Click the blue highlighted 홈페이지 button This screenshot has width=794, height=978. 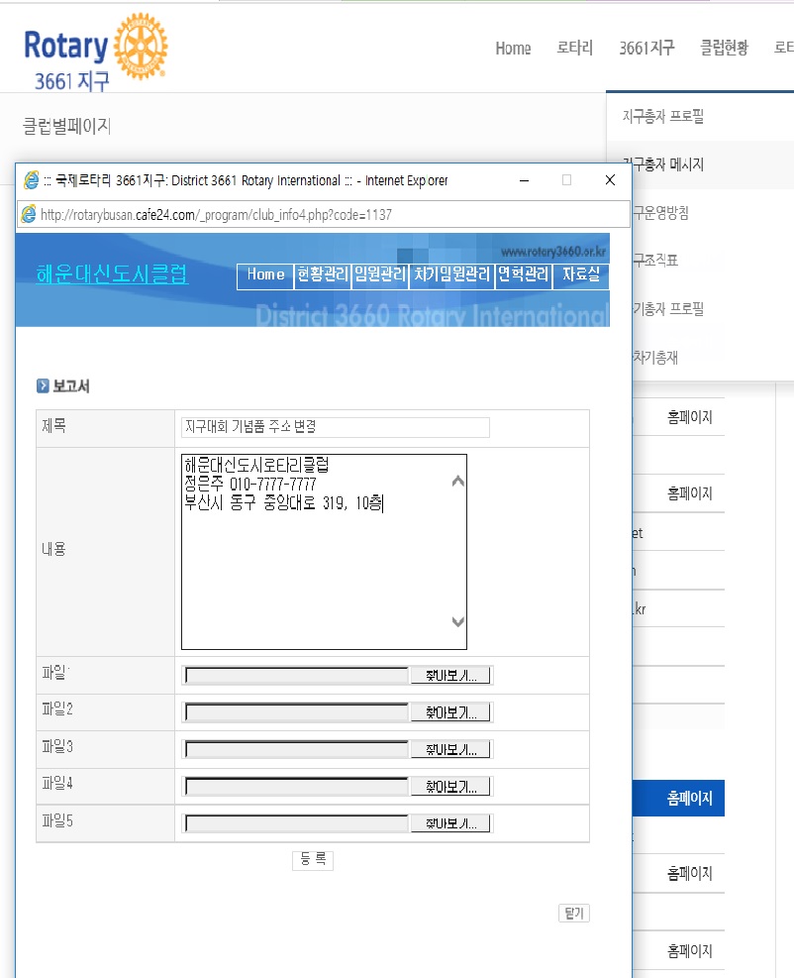[x=689, y=798]
